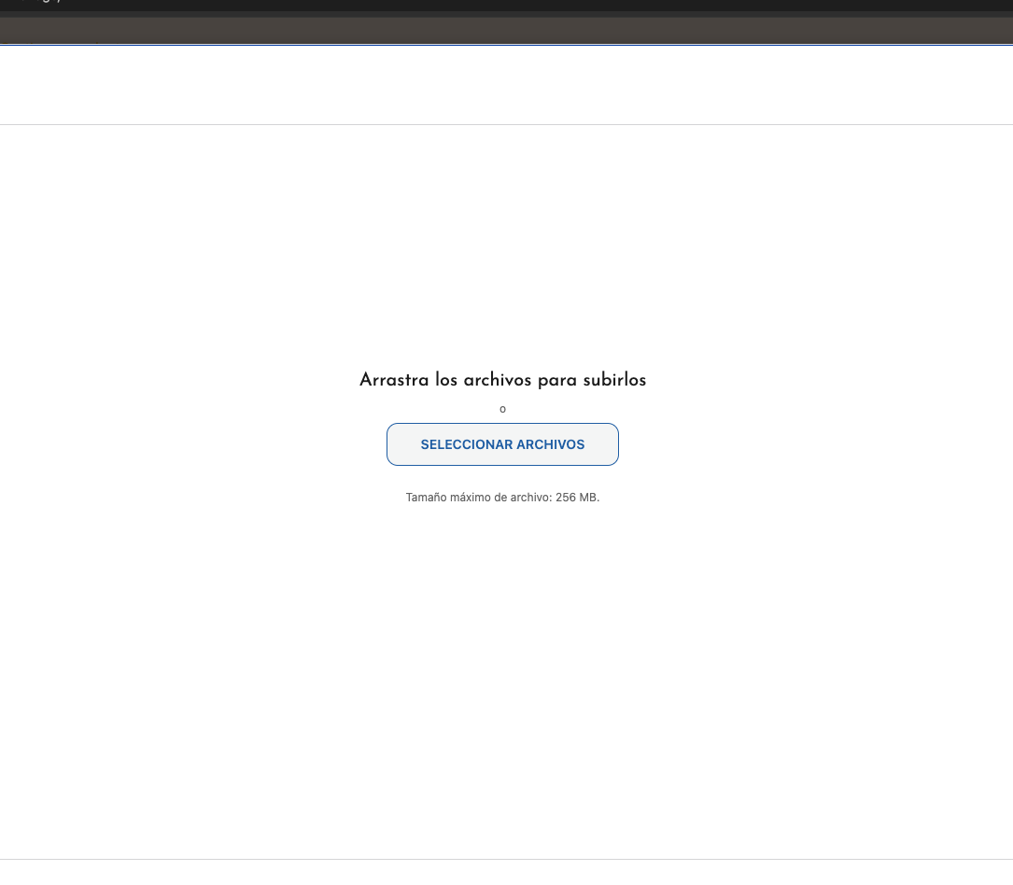The image size is (1013, 885).
Task: Click the empty drop zone below the size note
Action: [504, 672]
